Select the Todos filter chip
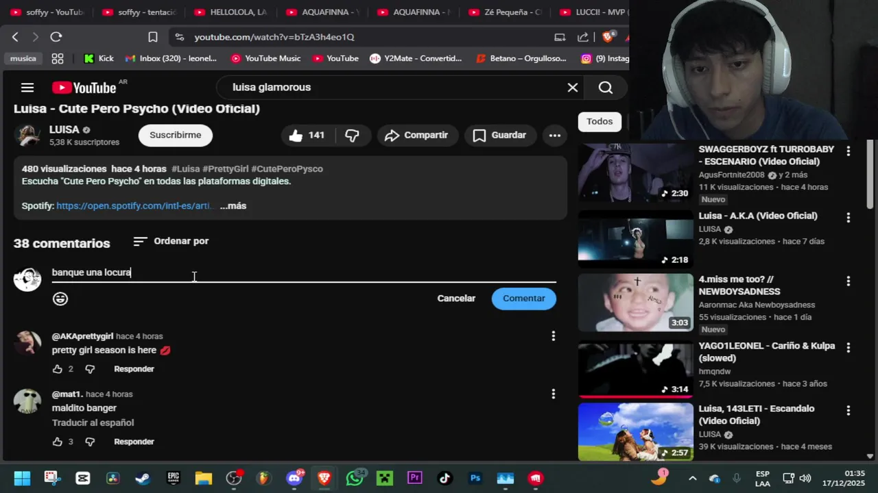878x493 pixels. click(x=600, y=121)
